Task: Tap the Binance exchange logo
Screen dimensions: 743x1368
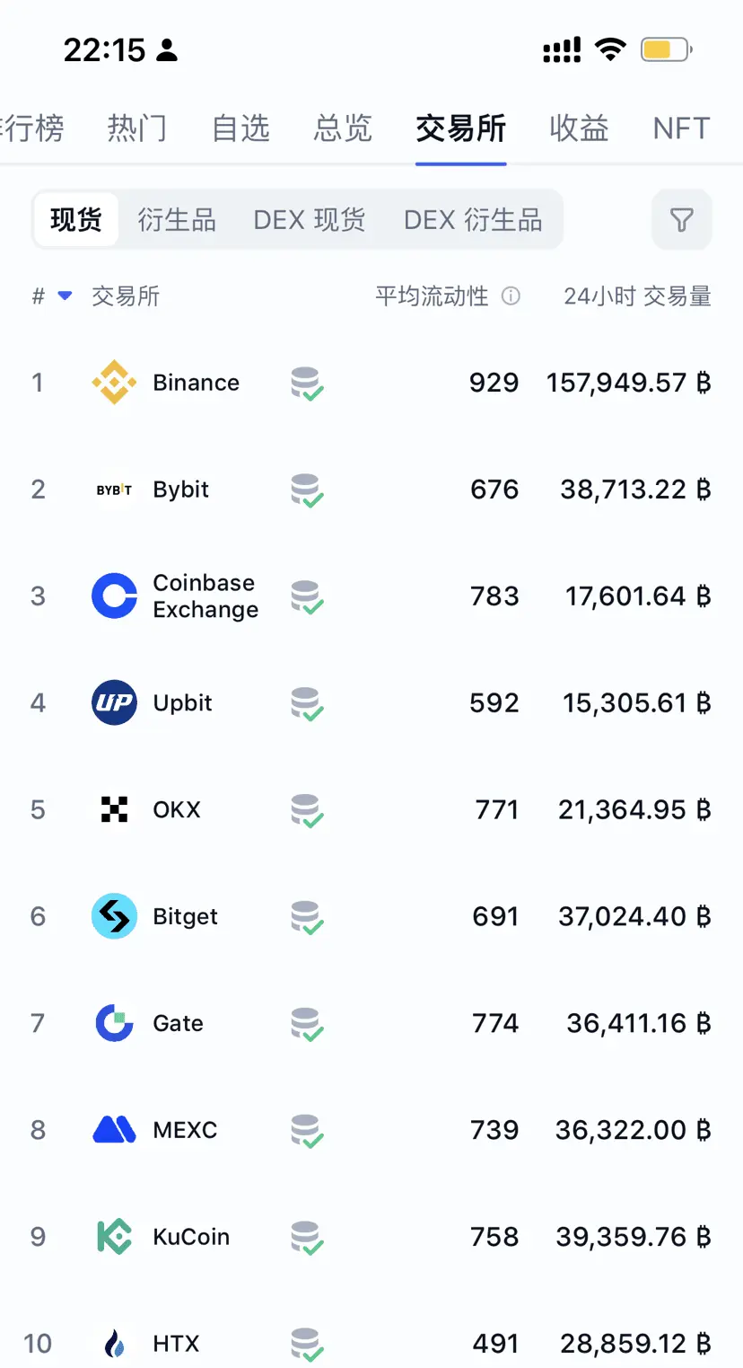Action: pyautogui.click(x=114, y=383)
